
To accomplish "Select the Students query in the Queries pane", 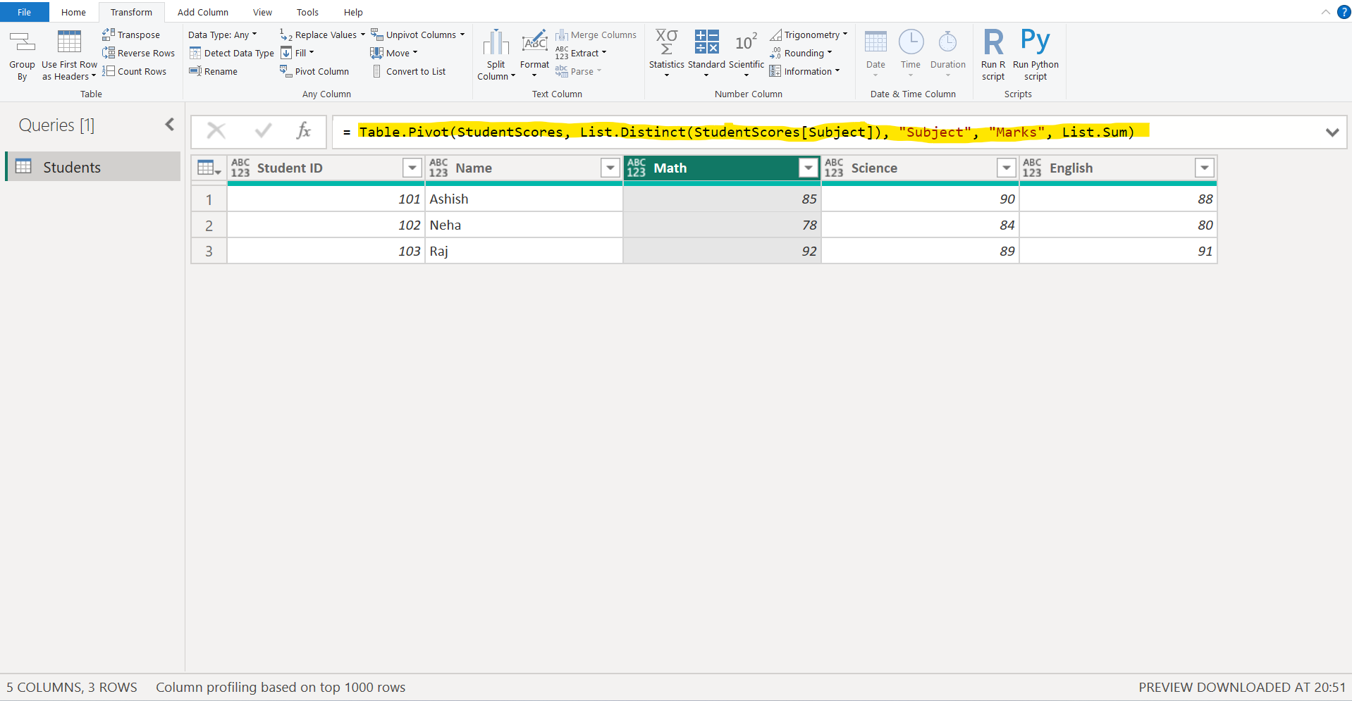I will coord(73,167).
